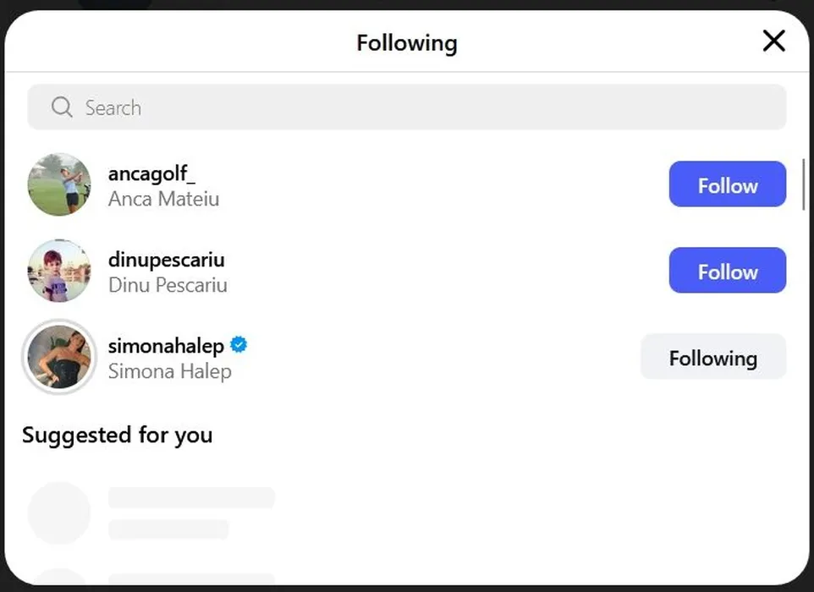Open the ancagolf_ username link

151,173
